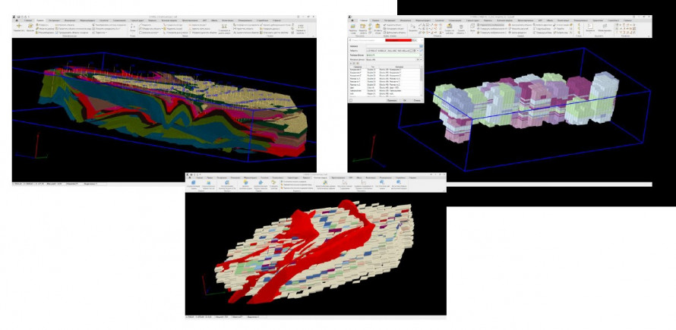
Task: Select the rotate tool beside the move crosshair
Action: click(30, 26)
